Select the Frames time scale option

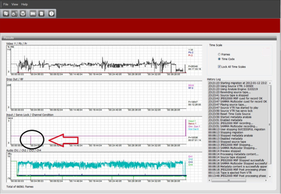(x=219, y=55)
